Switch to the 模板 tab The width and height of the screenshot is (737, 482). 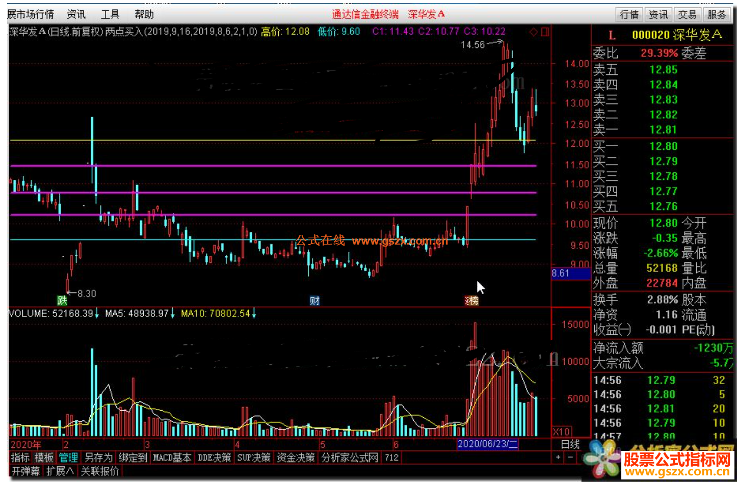44,458
